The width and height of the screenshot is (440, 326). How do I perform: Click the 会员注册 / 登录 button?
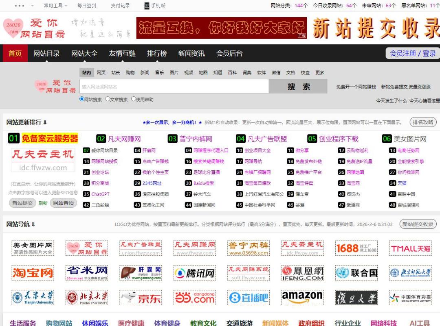[412, 53]
